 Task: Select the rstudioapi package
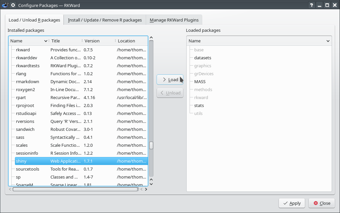coord(81,114)
